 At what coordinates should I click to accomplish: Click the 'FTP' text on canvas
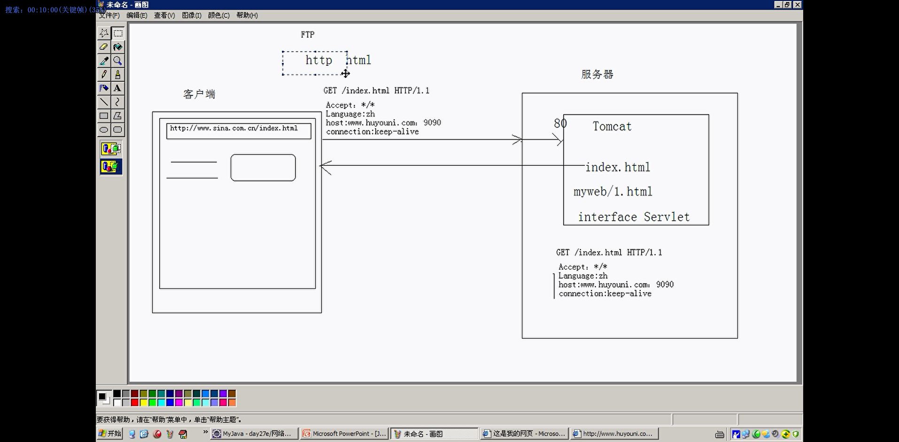pos(308,35)
